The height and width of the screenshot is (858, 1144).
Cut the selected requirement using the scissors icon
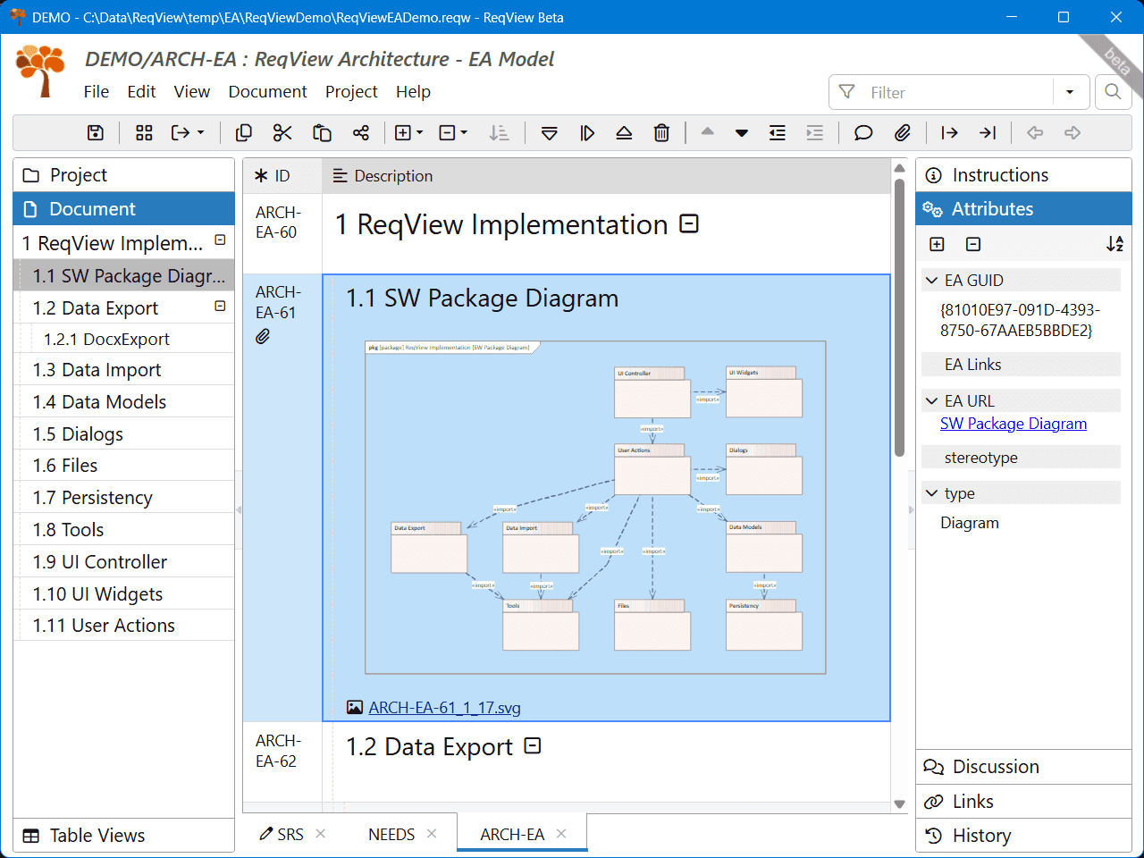[282, 132]
